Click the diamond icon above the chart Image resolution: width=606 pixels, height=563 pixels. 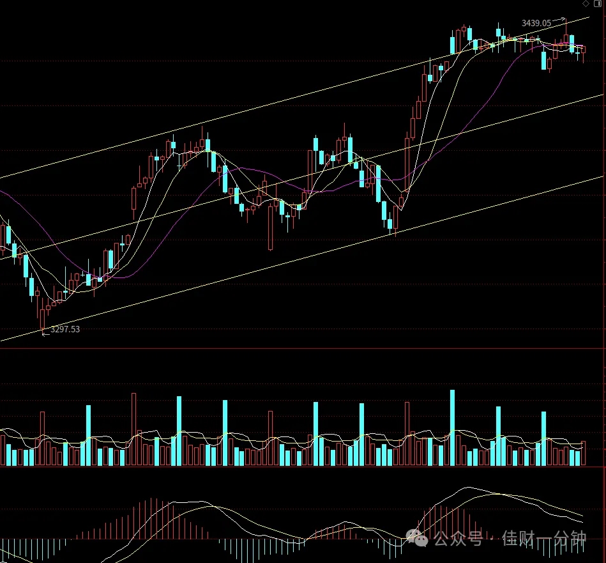[x=586, y=3]
